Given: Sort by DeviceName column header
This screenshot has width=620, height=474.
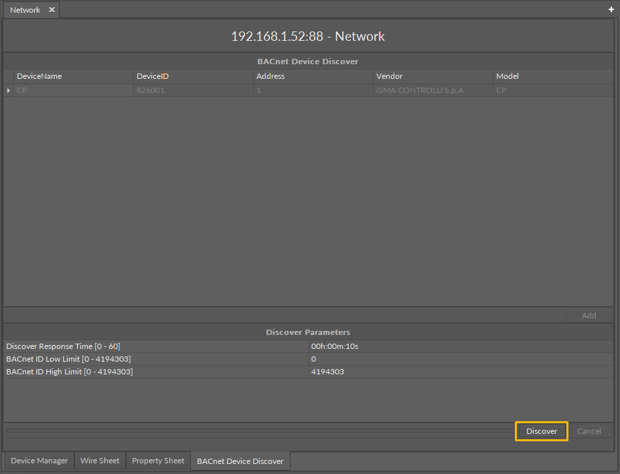Looking at the screenshot, I should pos(39,76).
